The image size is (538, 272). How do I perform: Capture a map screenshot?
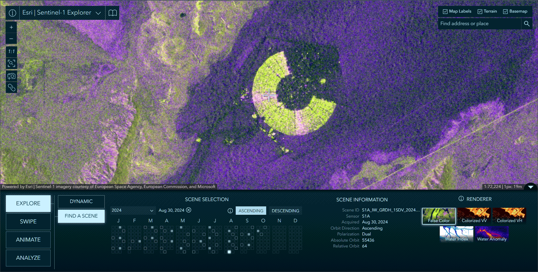11,76
